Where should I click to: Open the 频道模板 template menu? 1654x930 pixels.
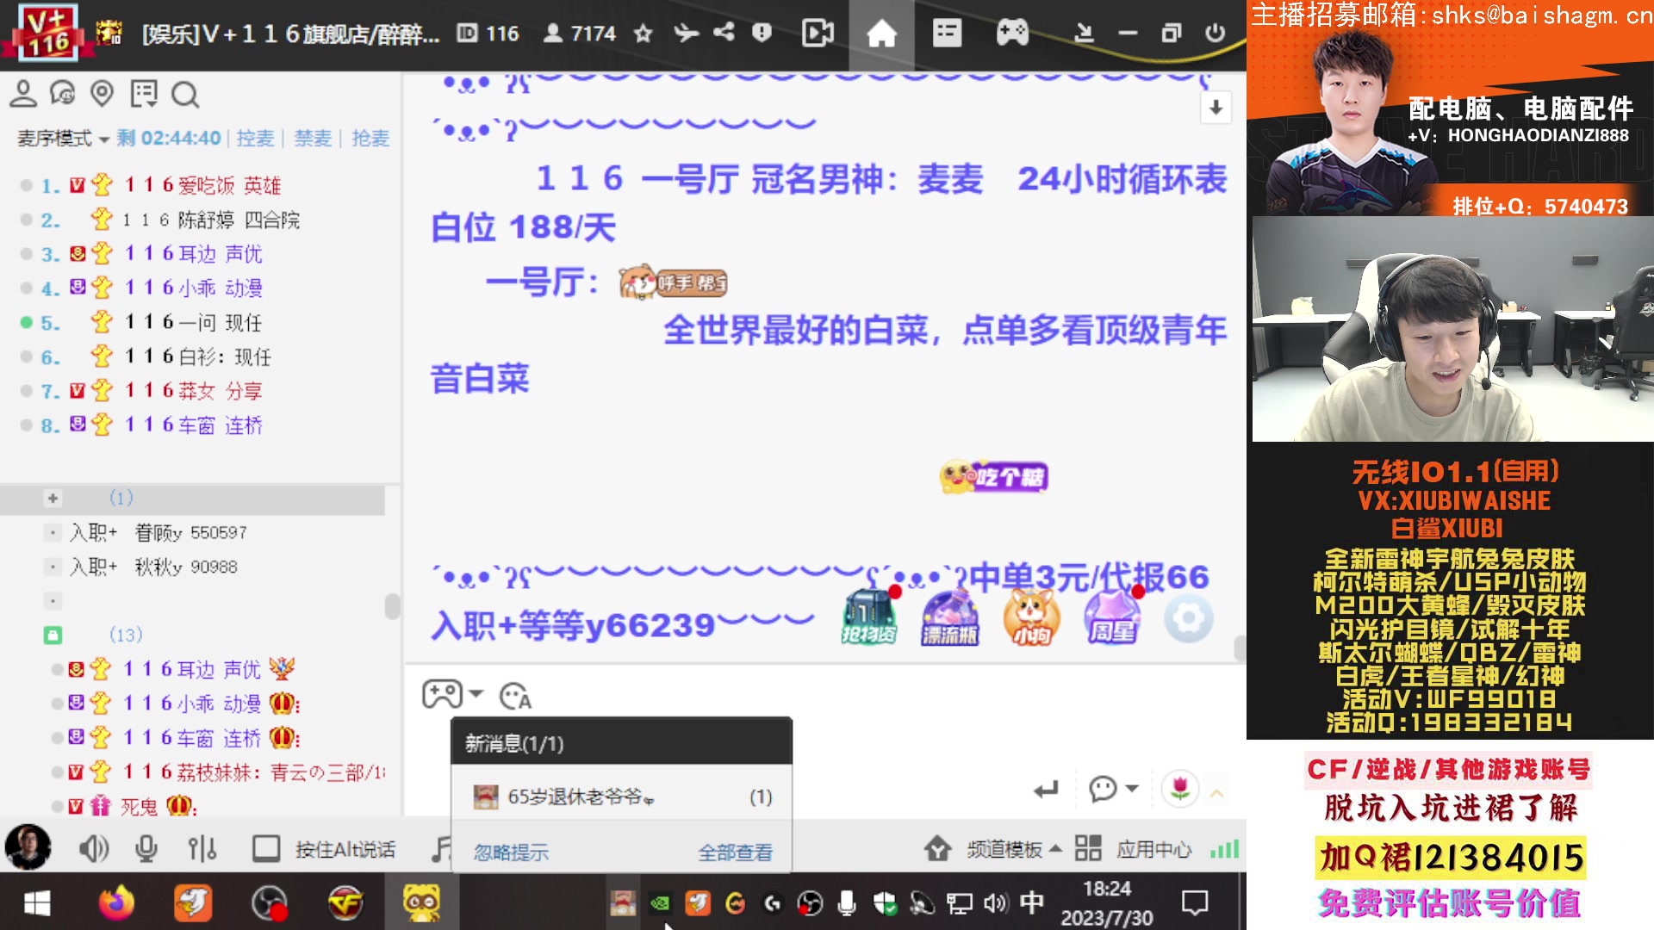(992, 850)
